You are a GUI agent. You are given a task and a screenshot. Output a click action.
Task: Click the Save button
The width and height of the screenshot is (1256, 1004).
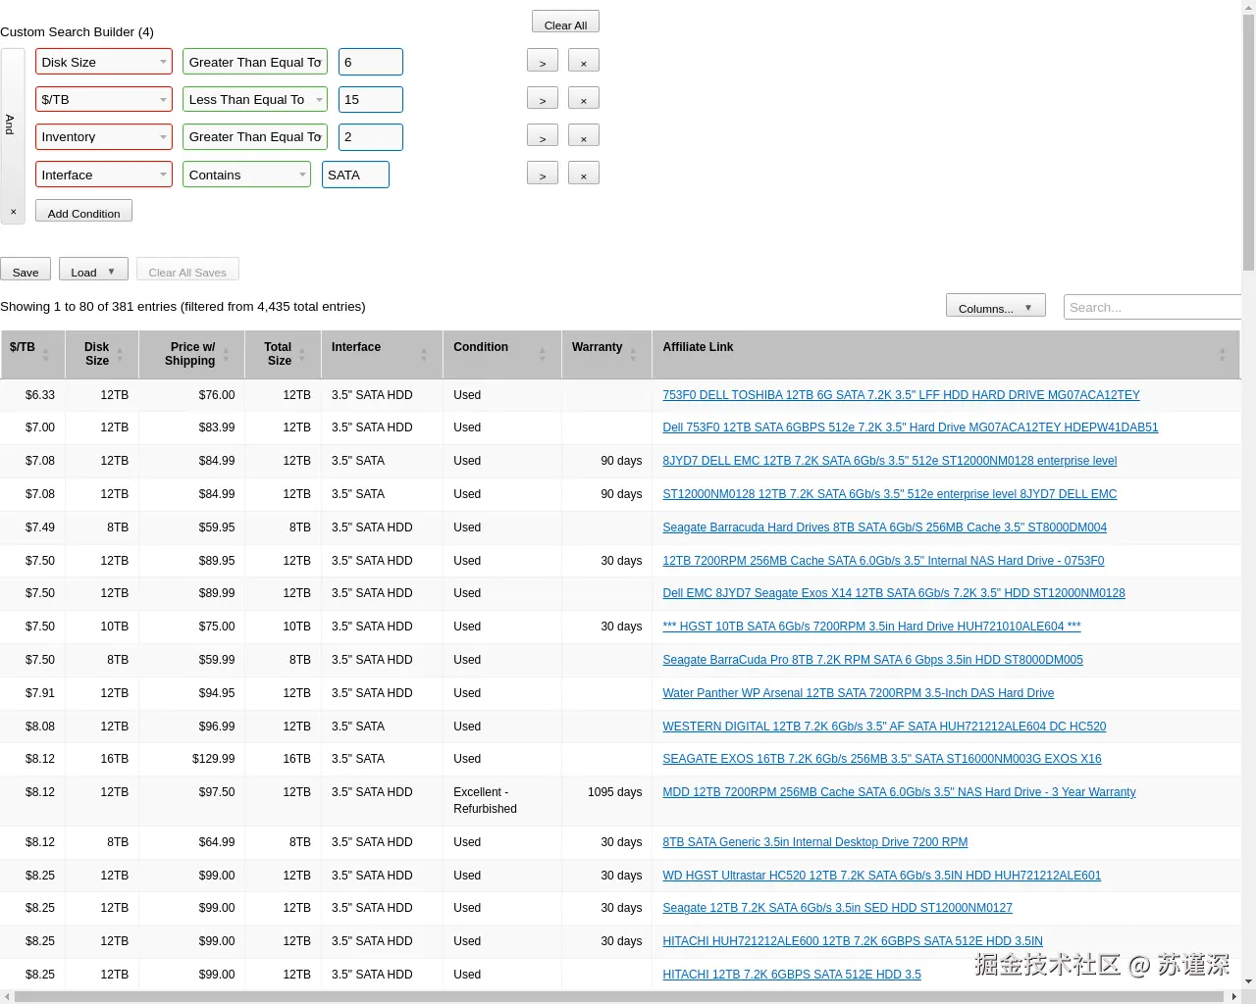(26, 271)
